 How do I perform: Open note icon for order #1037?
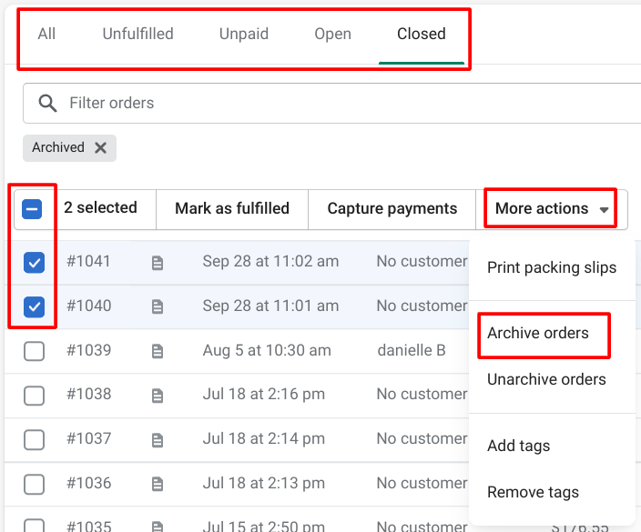[x=158, y=440]
